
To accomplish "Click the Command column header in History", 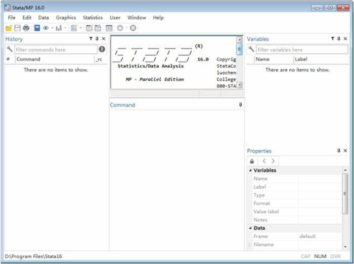I will pyautogui.click(x=55, y=59).
